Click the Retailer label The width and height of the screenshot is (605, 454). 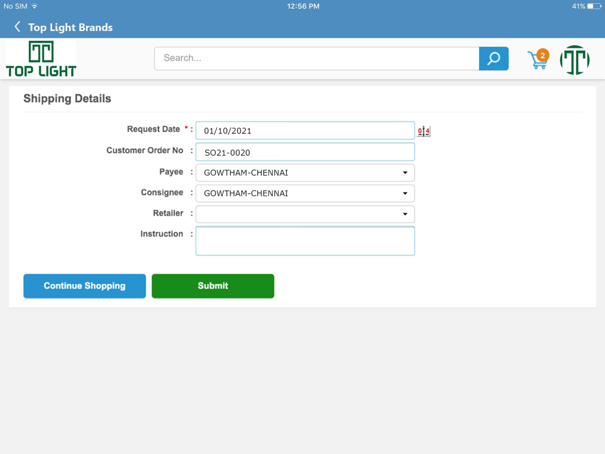pos(168,213)
